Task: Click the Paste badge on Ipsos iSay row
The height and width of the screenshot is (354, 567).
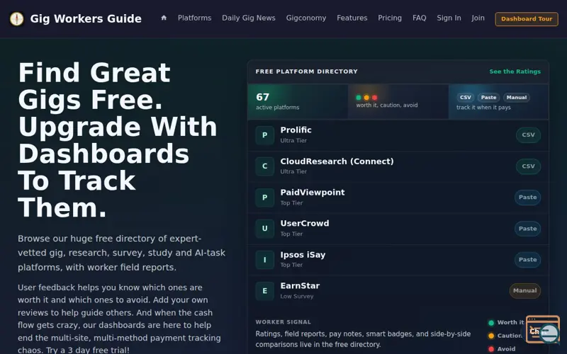Action: pos(527,260)
